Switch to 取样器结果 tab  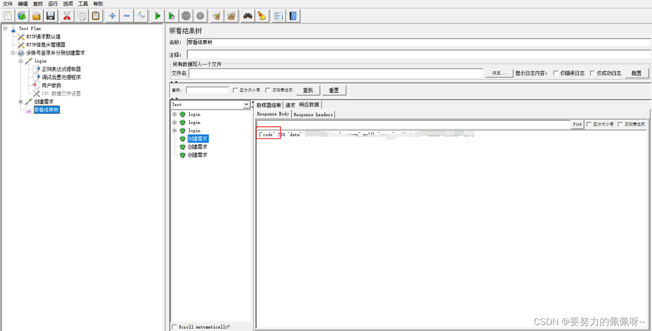(269, 105)
